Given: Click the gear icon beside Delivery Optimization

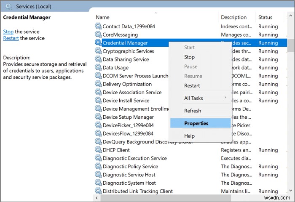Looking at the screenshot, I should (x=98, y=84).
